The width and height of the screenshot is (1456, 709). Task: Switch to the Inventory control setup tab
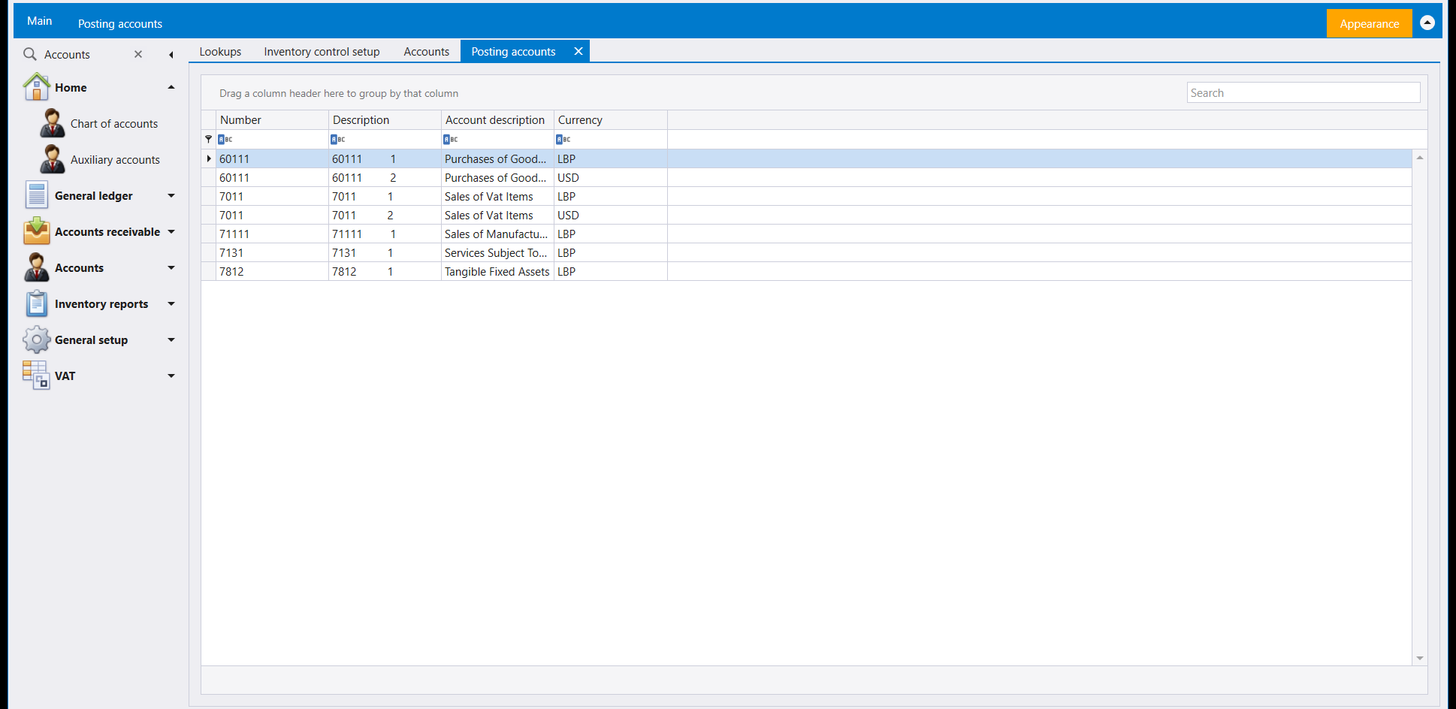pos(322,51)
